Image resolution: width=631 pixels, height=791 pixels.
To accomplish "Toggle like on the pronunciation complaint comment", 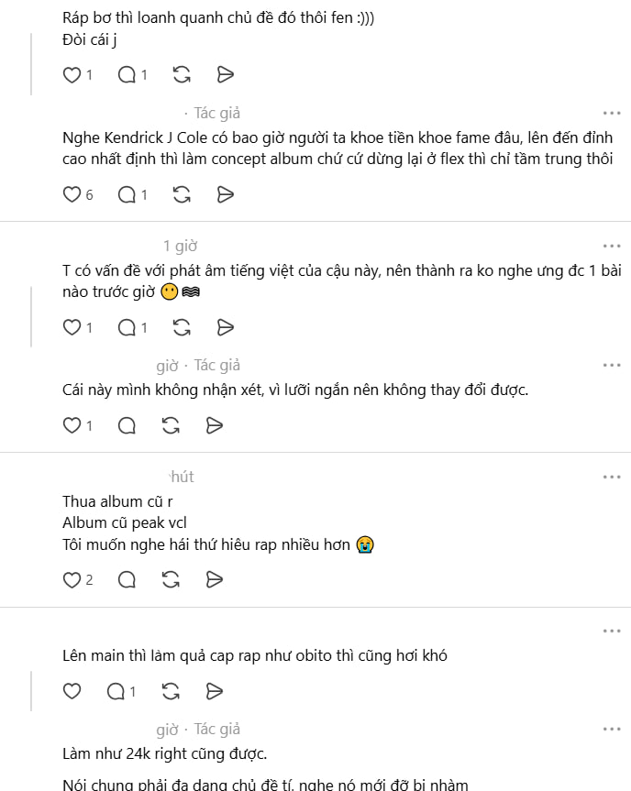I will click(72, 327).
